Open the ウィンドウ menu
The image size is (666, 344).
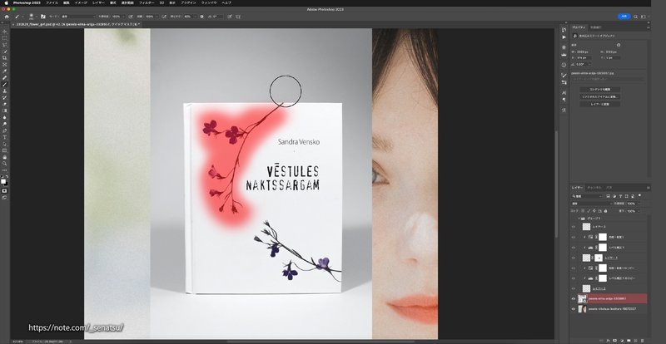[x=209, y=2]
